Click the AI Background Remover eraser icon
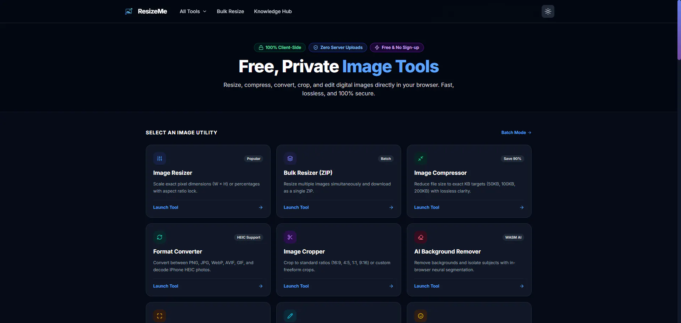 [421, 237]
